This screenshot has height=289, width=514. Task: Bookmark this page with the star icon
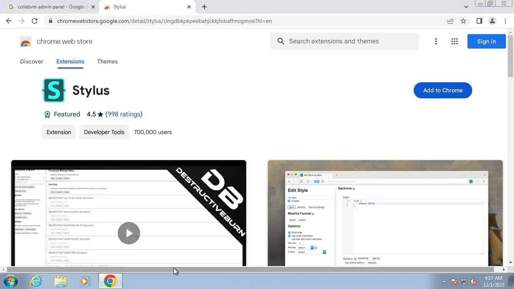tap(463, 21)
